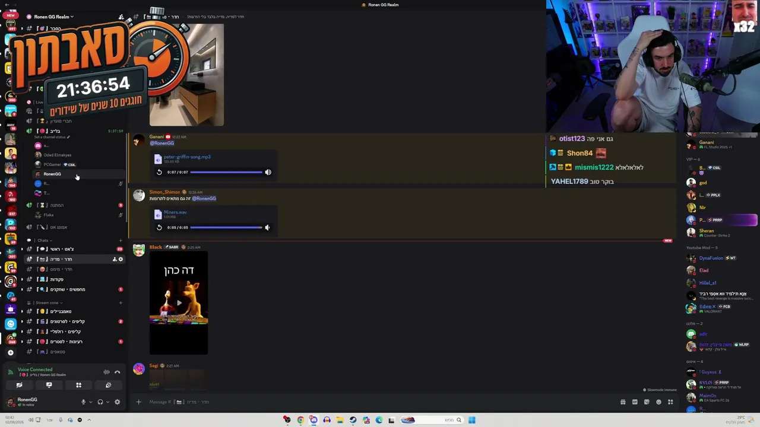Open Google Chrome from the taskbar
Image resolution: width=760 pixels, height=427 pixels.
[x=300, y=420]
